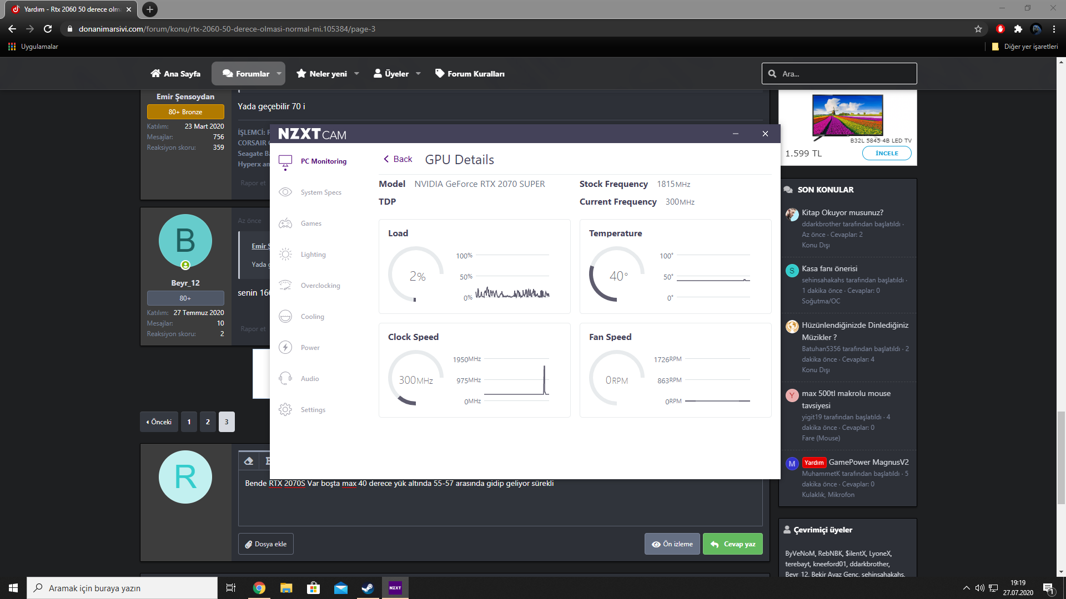Image resolution: width=1066 pixels, height=599 pixels.
Task: Launch Steam from the Windows taskbar
Action: coord(368,588)
